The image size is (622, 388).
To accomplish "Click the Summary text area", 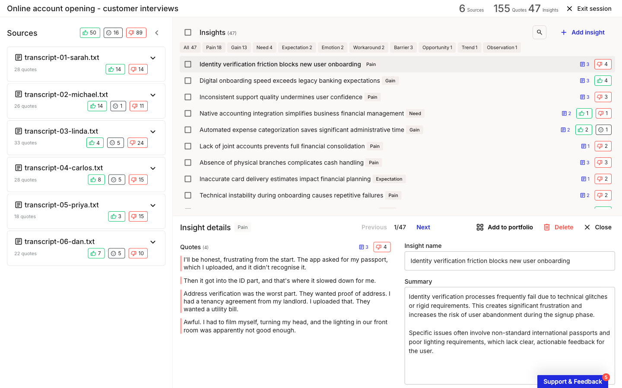I will click(510, 335).
